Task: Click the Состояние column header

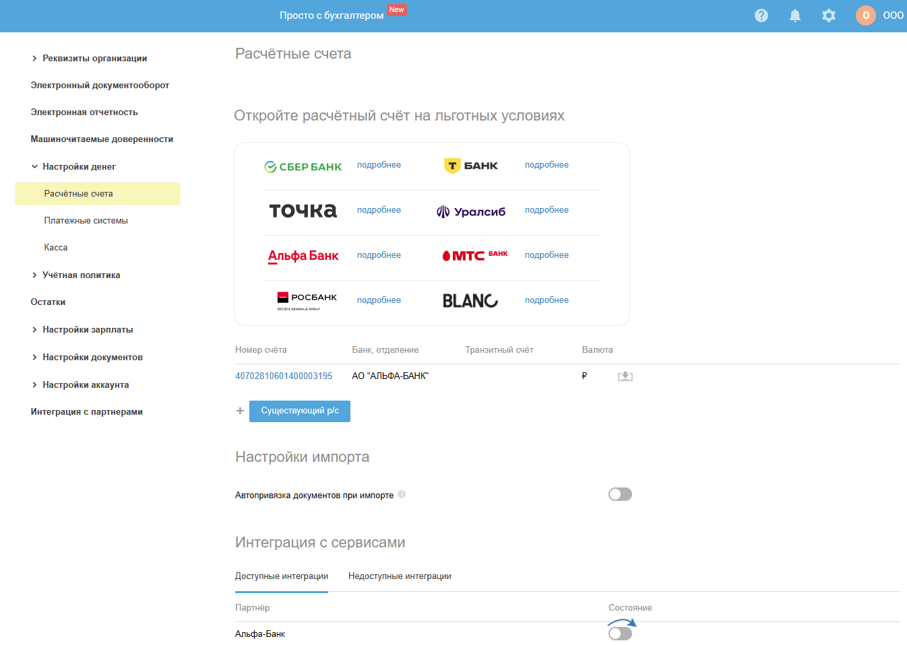Action: 630,608
